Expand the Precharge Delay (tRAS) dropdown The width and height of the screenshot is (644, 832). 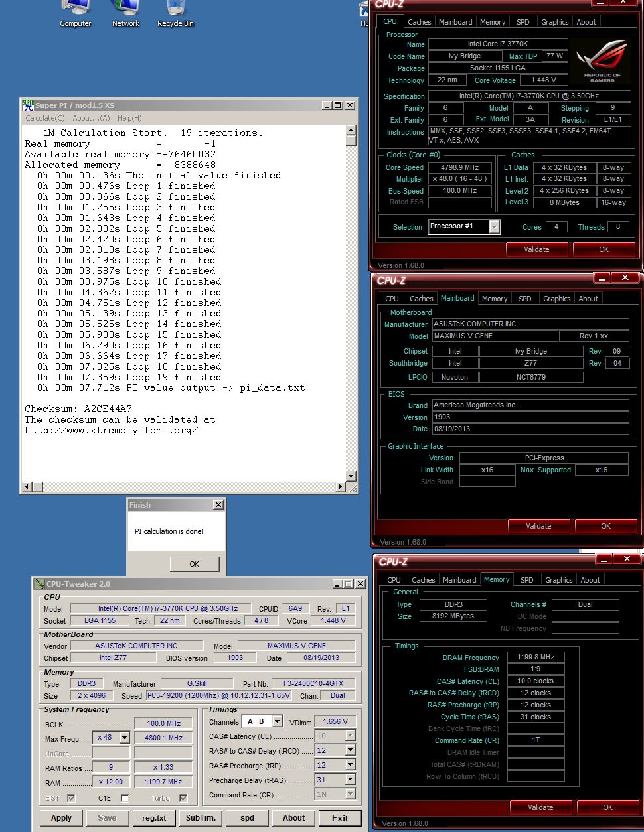point(350,780)
